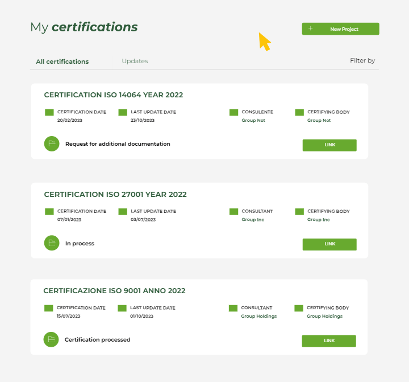Screen dimensions: 409x382
Task: Click LINK button for ISO 14064 certification
Action: coord(329,145)
